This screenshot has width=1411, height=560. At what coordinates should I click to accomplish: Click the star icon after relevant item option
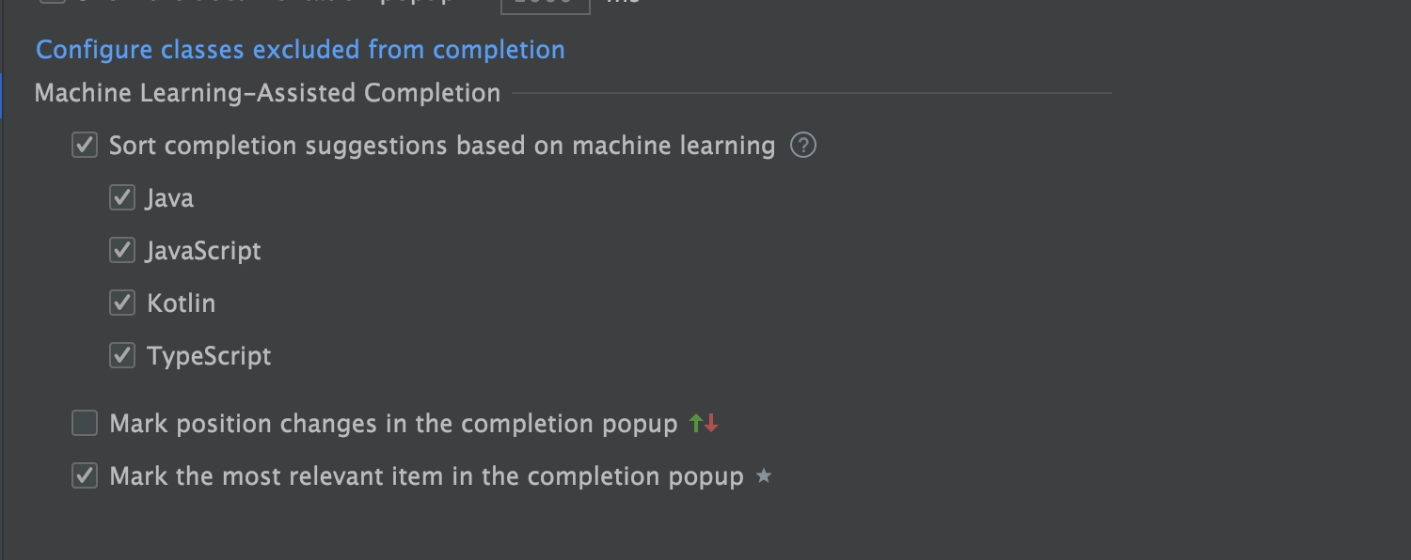tap(764, 476)
